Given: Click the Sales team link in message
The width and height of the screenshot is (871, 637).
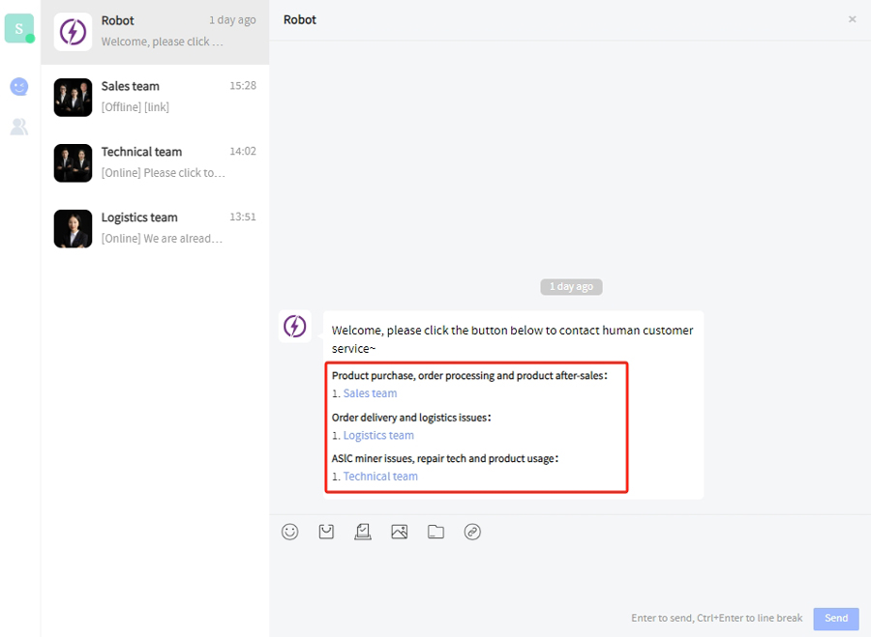Looking at the screenshot, I should 370,393.
